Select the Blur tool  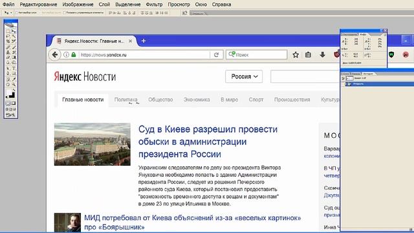pyautogui.click(x=8, y=62)
